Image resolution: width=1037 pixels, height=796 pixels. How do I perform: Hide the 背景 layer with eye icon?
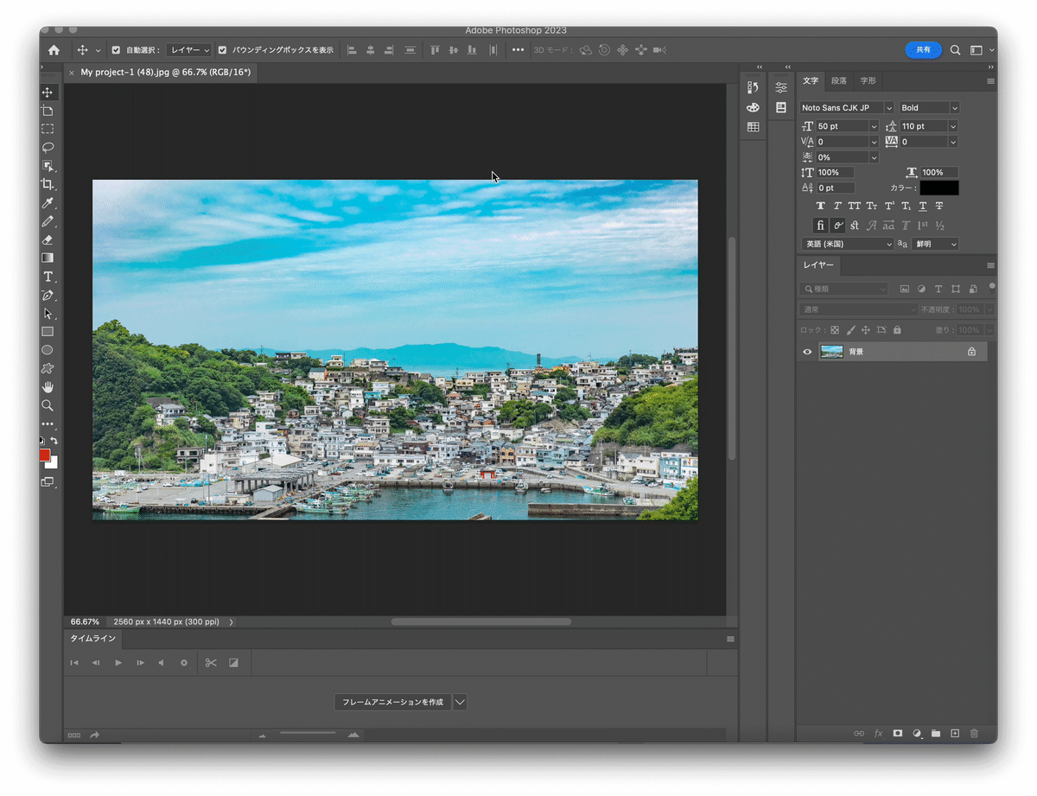click(807, 352)
